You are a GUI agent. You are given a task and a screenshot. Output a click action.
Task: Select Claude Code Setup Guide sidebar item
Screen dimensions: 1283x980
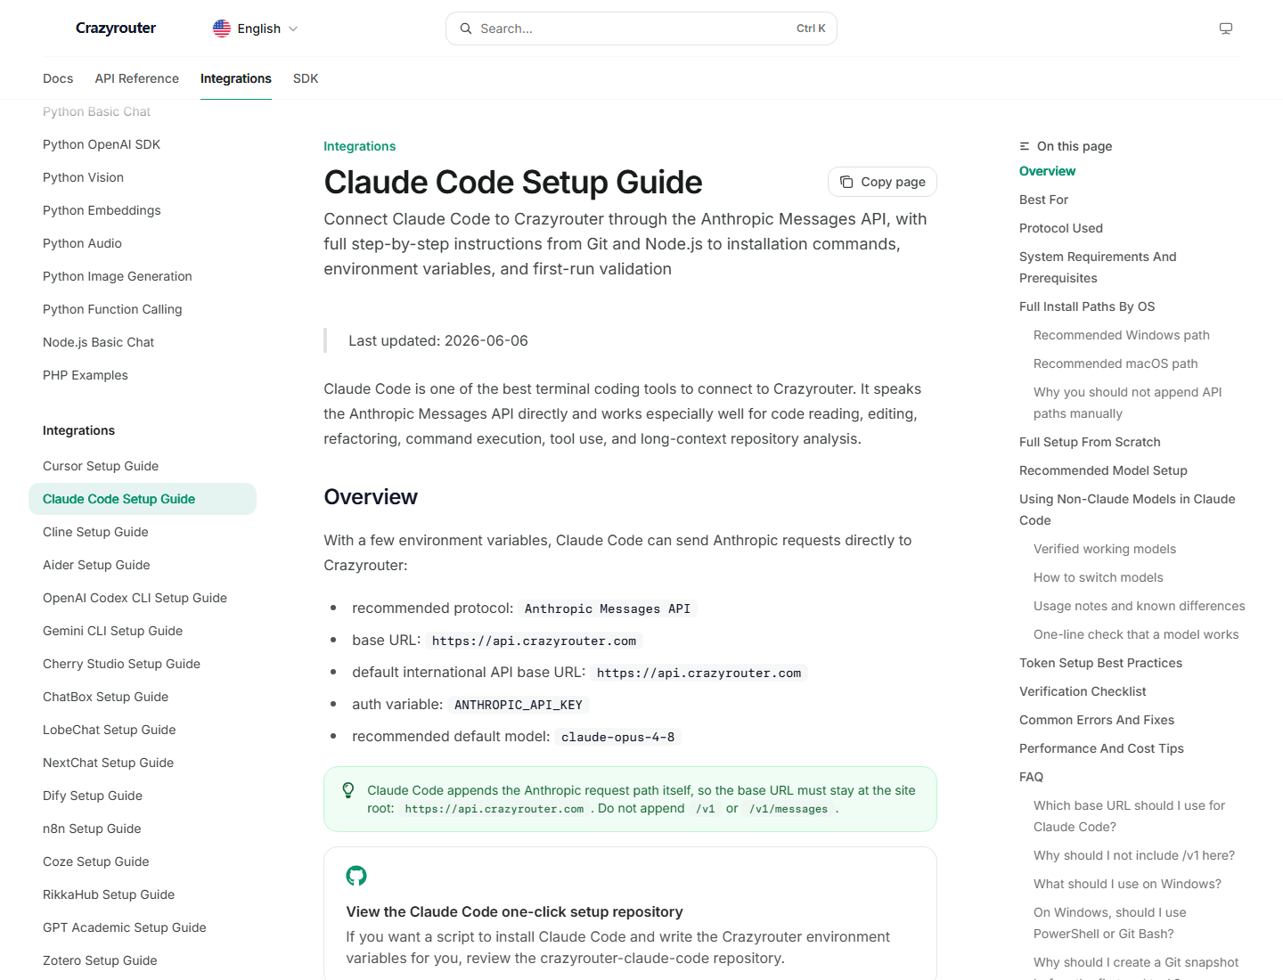pyautogui.click(x=143, y=499)
